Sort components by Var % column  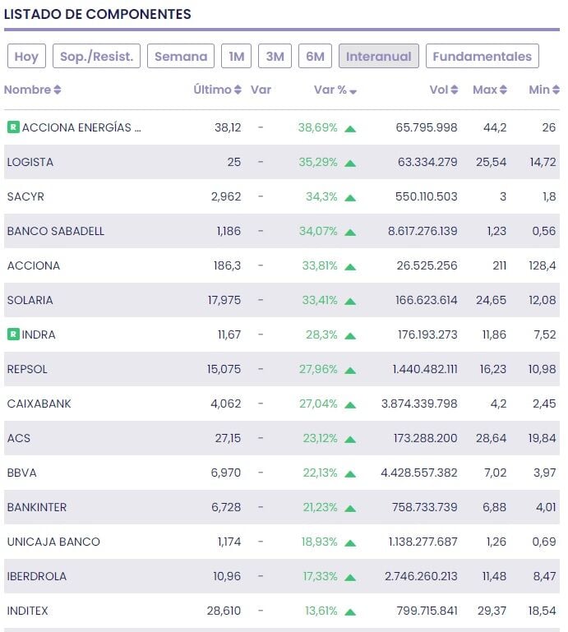pos(335,90)
